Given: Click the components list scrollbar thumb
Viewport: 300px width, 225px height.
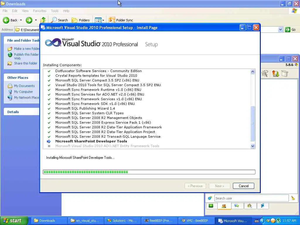Looking at the screenshot, I should [253, 123].
